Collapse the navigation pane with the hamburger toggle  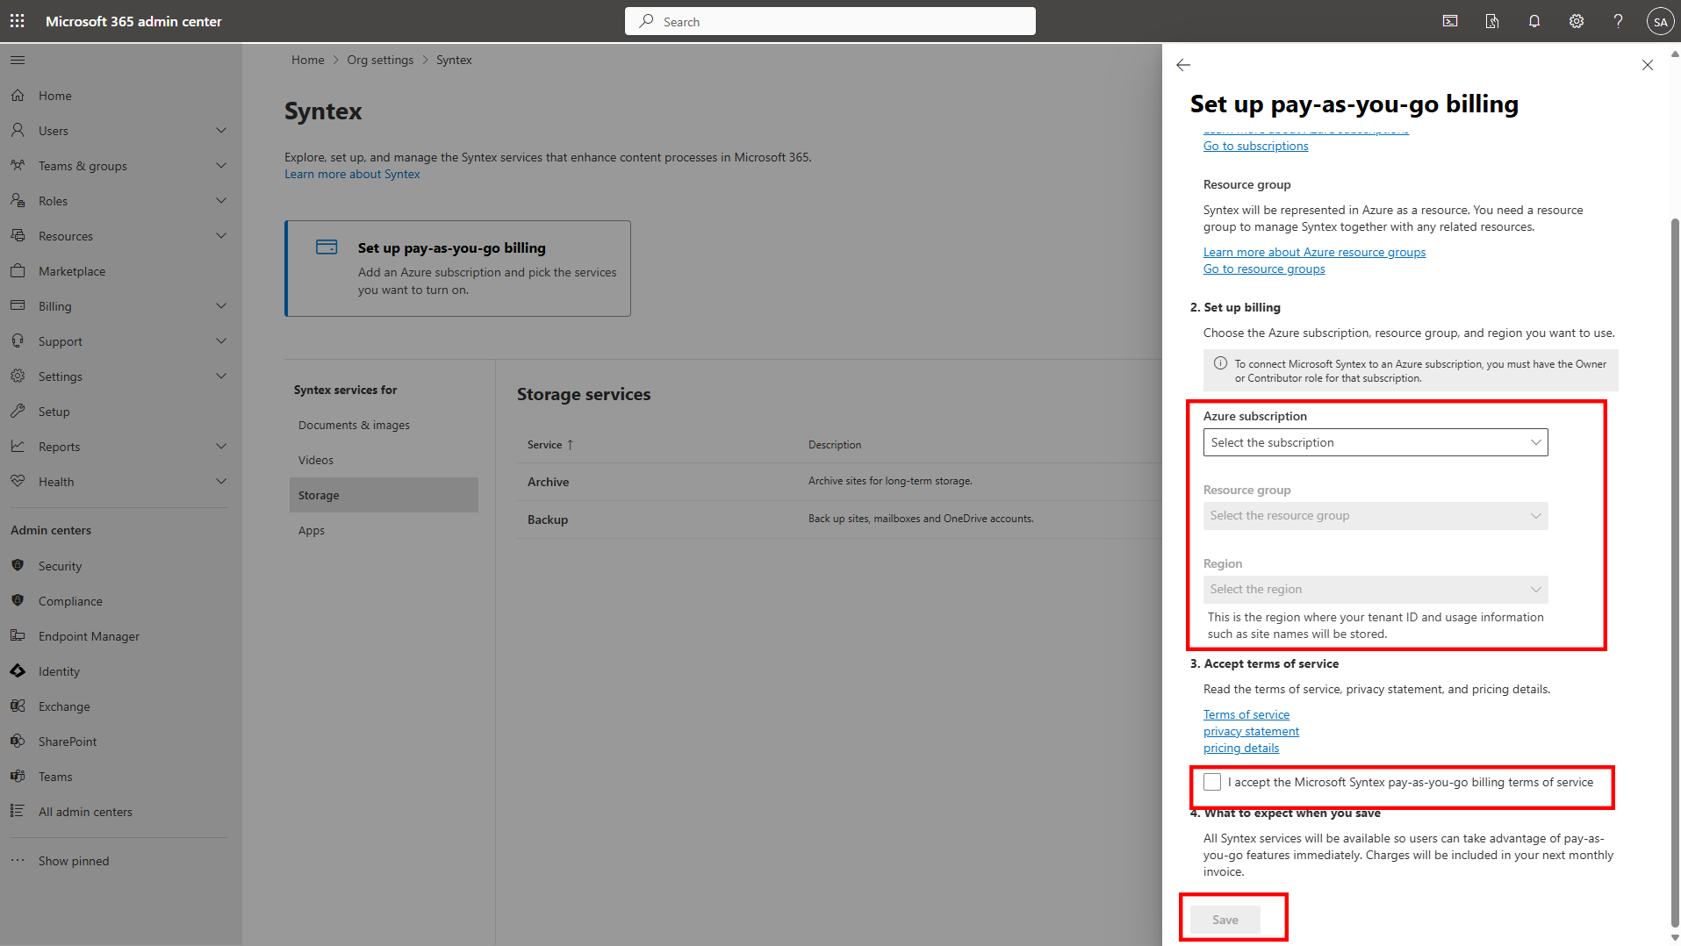18,60
